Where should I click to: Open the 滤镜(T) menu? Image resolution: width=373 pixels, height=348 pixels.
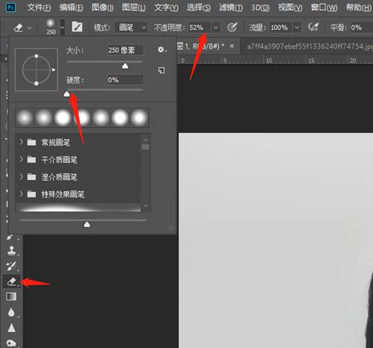[x=231, y=7]
